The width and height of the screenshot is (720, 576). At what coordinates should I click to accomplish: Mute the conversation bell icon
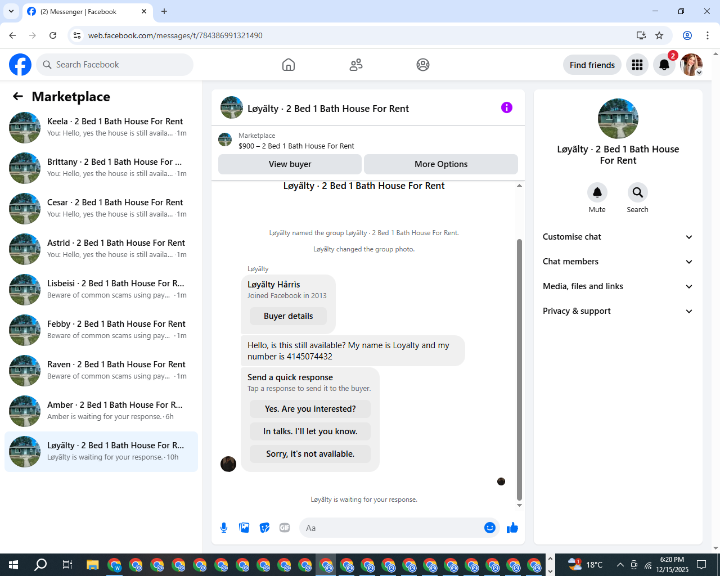pyautogui.click(x=597, y=192)
